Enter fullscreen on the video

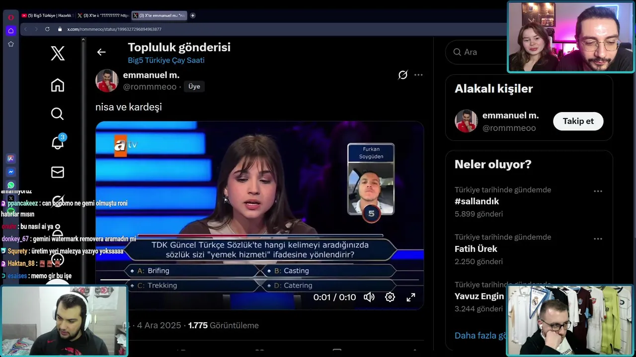(x=411, y=297)
